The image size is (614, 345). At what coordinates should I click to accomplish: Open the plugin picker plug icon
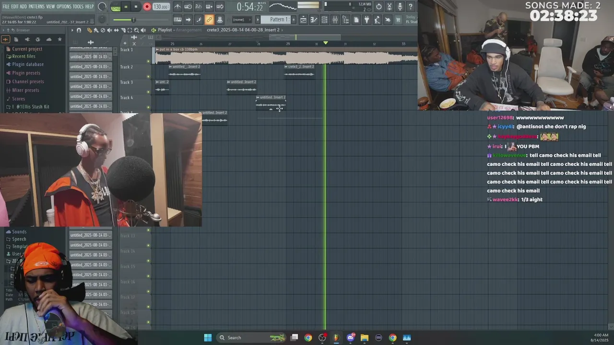(x=366, y=20)
